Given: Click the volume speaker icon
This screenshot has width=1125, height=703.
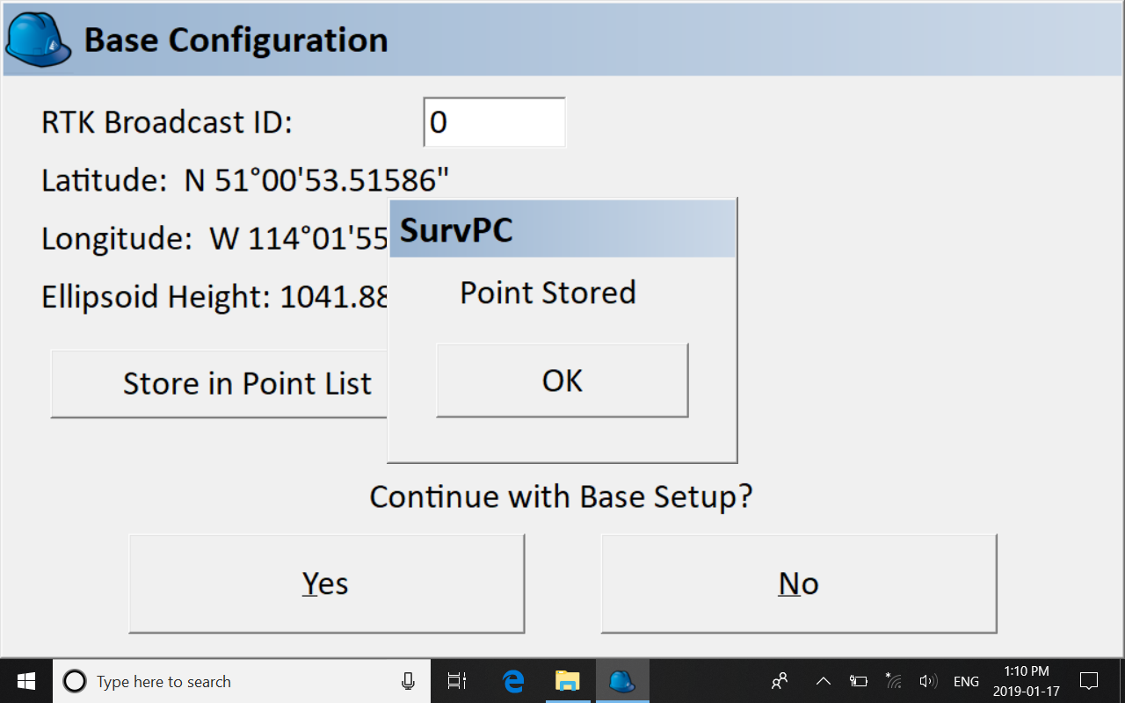Looking at the screenshot, I should point(928,681).
